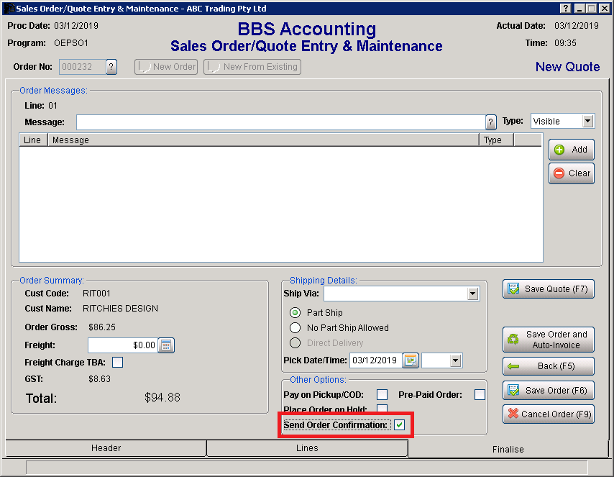The width and height of the screenshot is (614, 477).
Task: Click the Order No lookup question mark button
Action: coord(111,67)
